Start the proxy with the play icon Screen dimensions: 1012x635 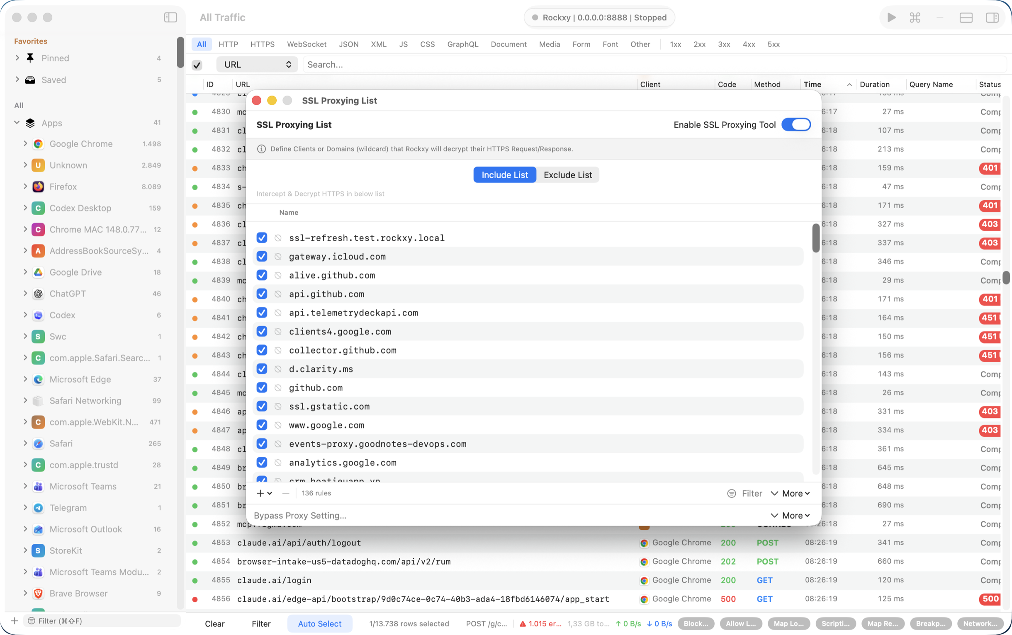pyautogui.click(x=891, y=17)
